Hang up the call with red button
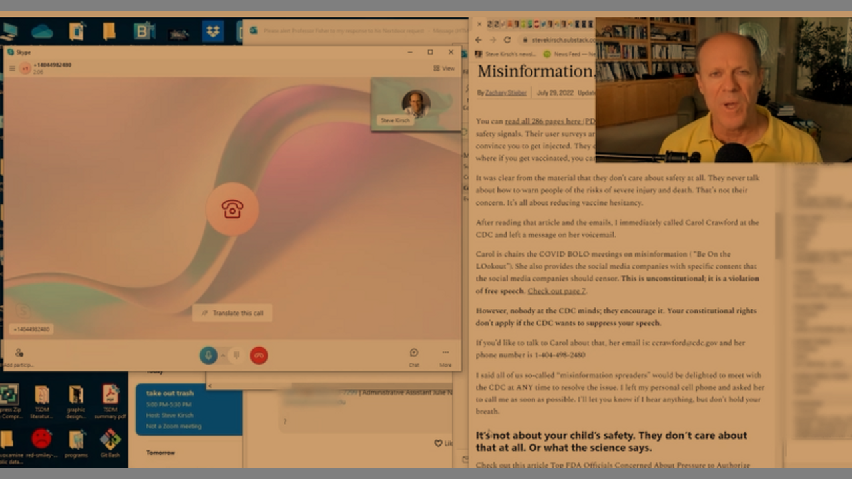The image size is (852, 479). (259, 355)
